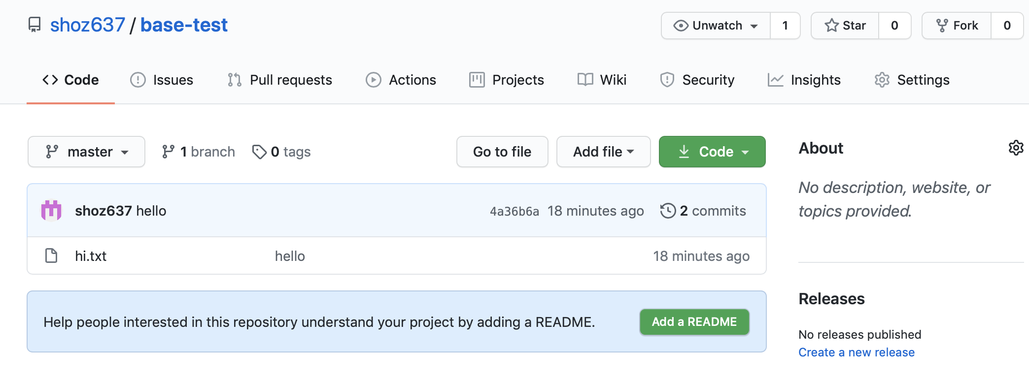Screen dimensions: 1029x383
Task: Fork the base-test repository
Action: (957, 26)
